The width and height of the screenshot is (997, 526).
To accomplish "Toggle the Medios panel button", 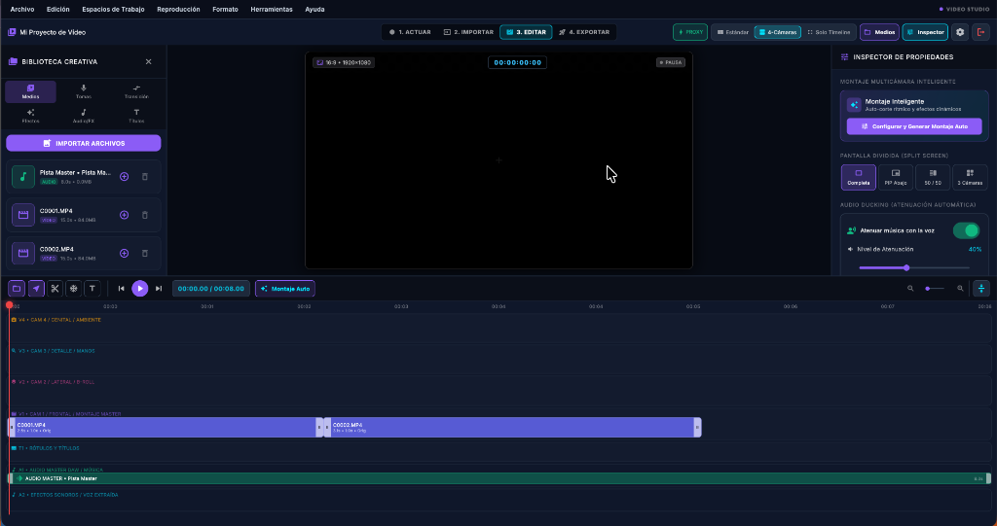I will click(879, 32).
